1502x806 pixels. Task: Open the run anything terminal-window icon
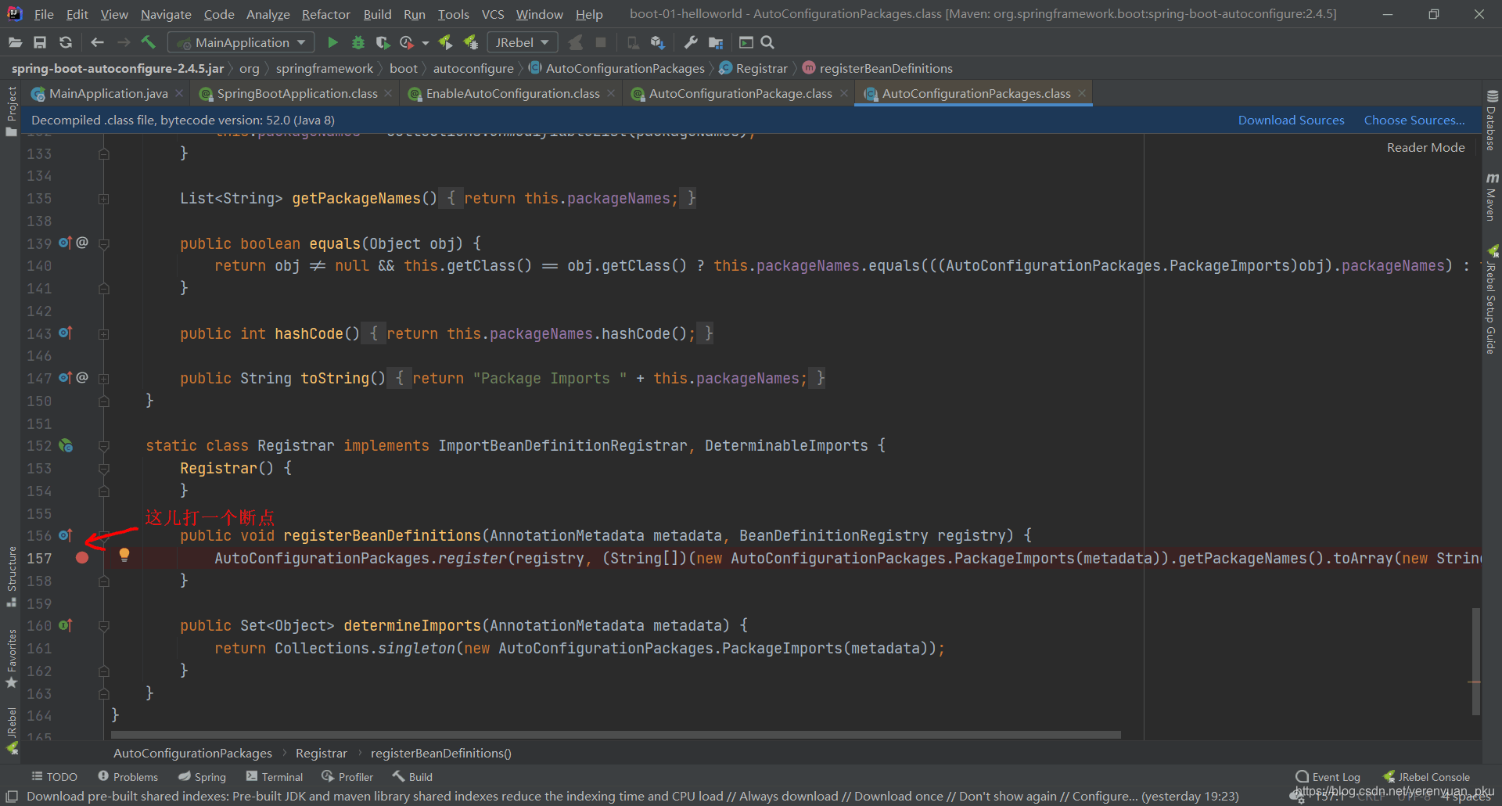(746, 42)
